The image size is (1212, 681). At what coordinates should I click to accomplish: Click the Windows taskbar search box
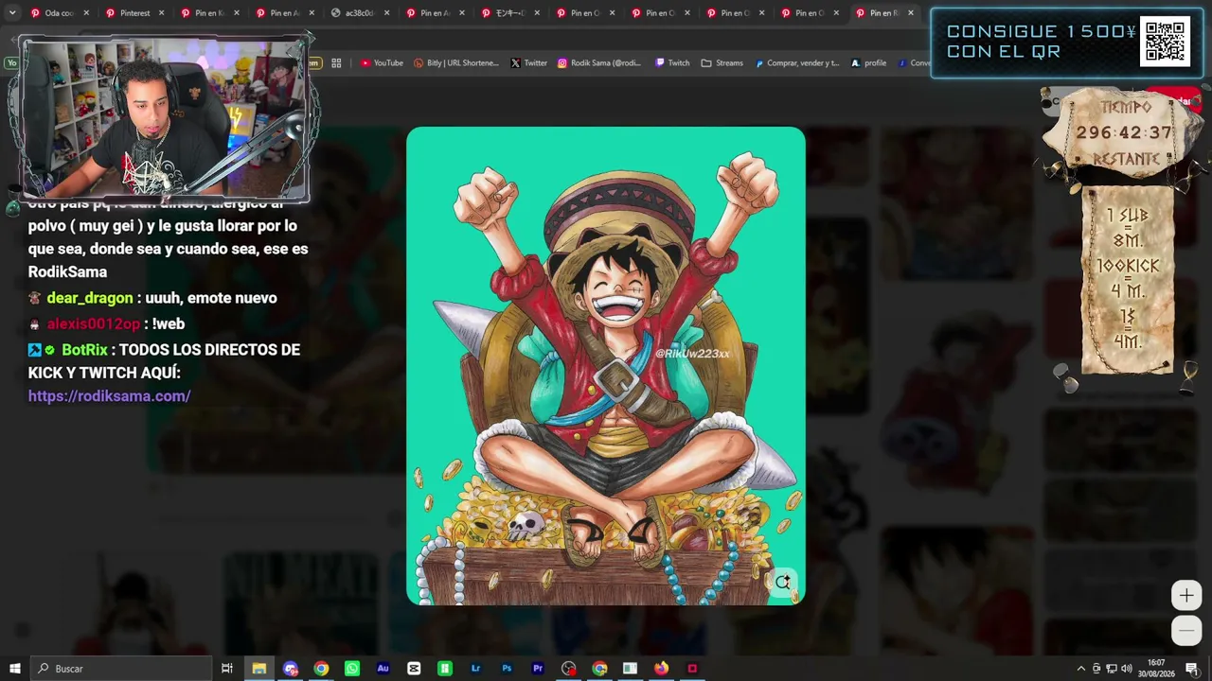[120, 669]
